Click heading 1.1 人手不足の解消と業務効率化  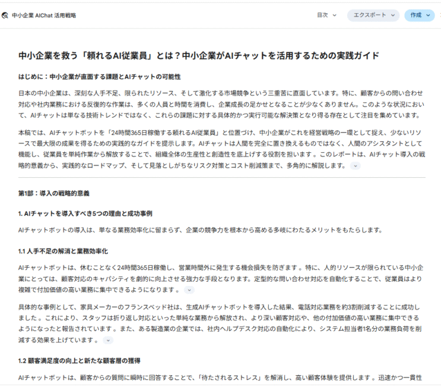click(x=63, y=251)
